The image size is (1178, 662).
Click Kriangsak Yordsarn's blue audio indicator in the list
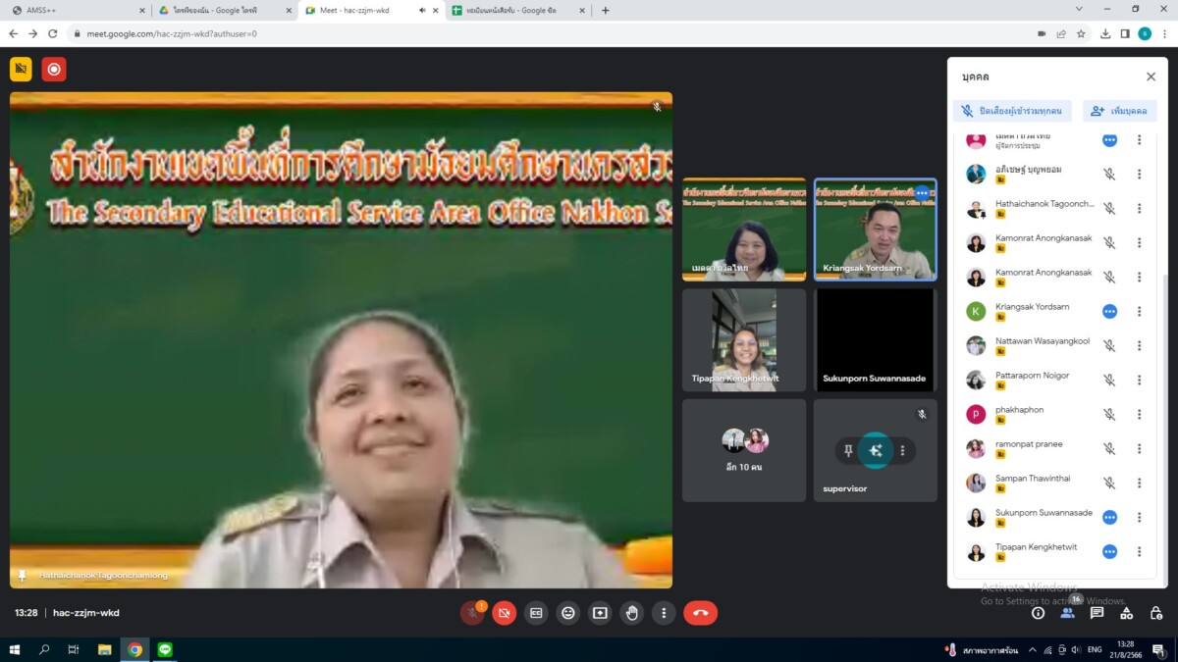[1109, 312]
